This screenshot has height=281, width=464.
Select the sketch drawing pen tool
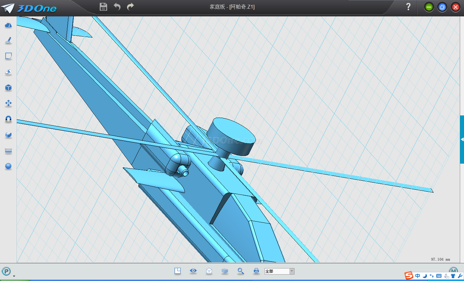coord(8,41)
